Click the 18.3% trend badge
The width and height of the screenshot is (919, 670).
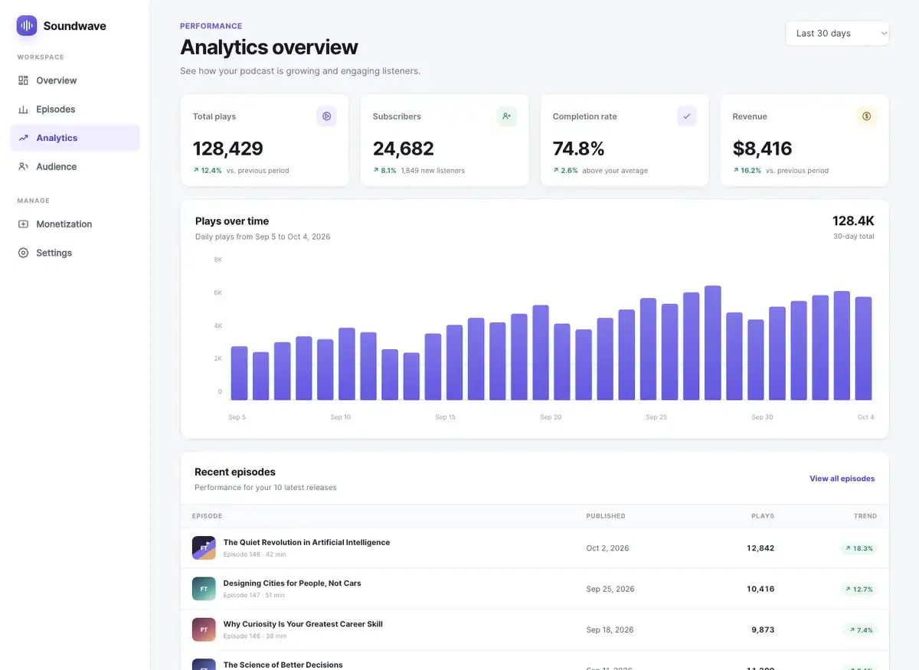pos(858,548)
